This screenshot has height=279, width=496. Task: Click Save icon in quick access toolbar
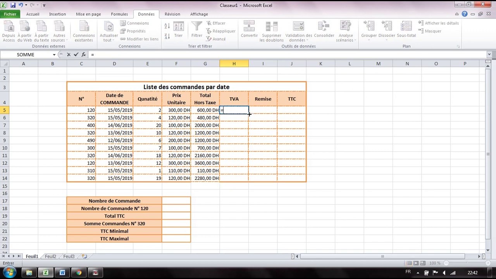pyautogui.click(x=13, y=5)
